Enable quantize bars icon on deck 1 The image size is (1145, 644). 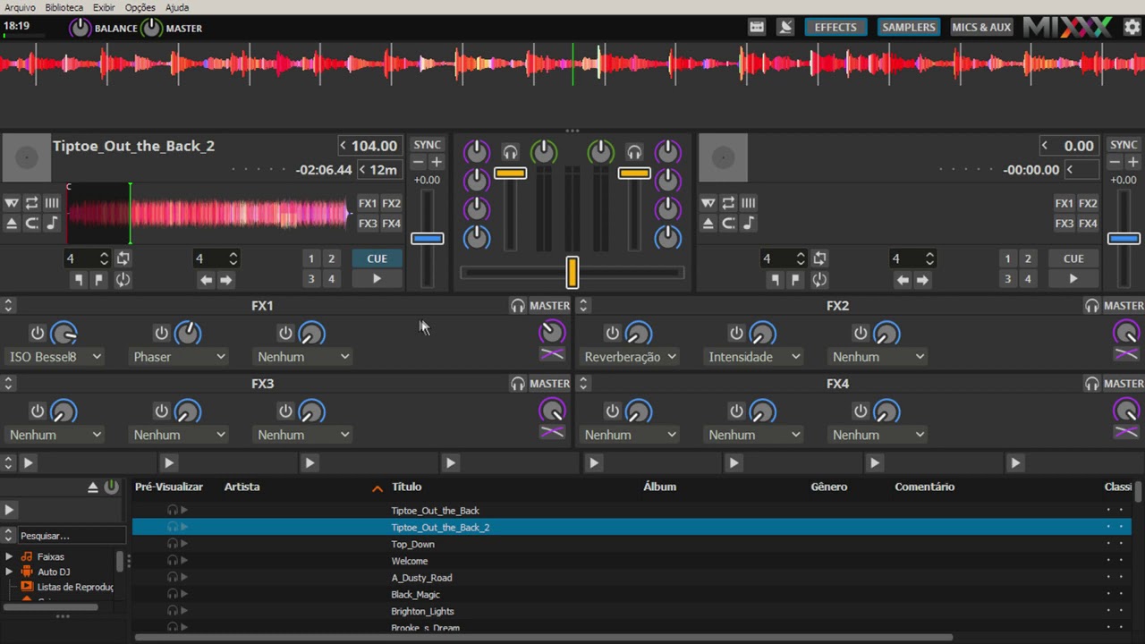pos(52,203)
